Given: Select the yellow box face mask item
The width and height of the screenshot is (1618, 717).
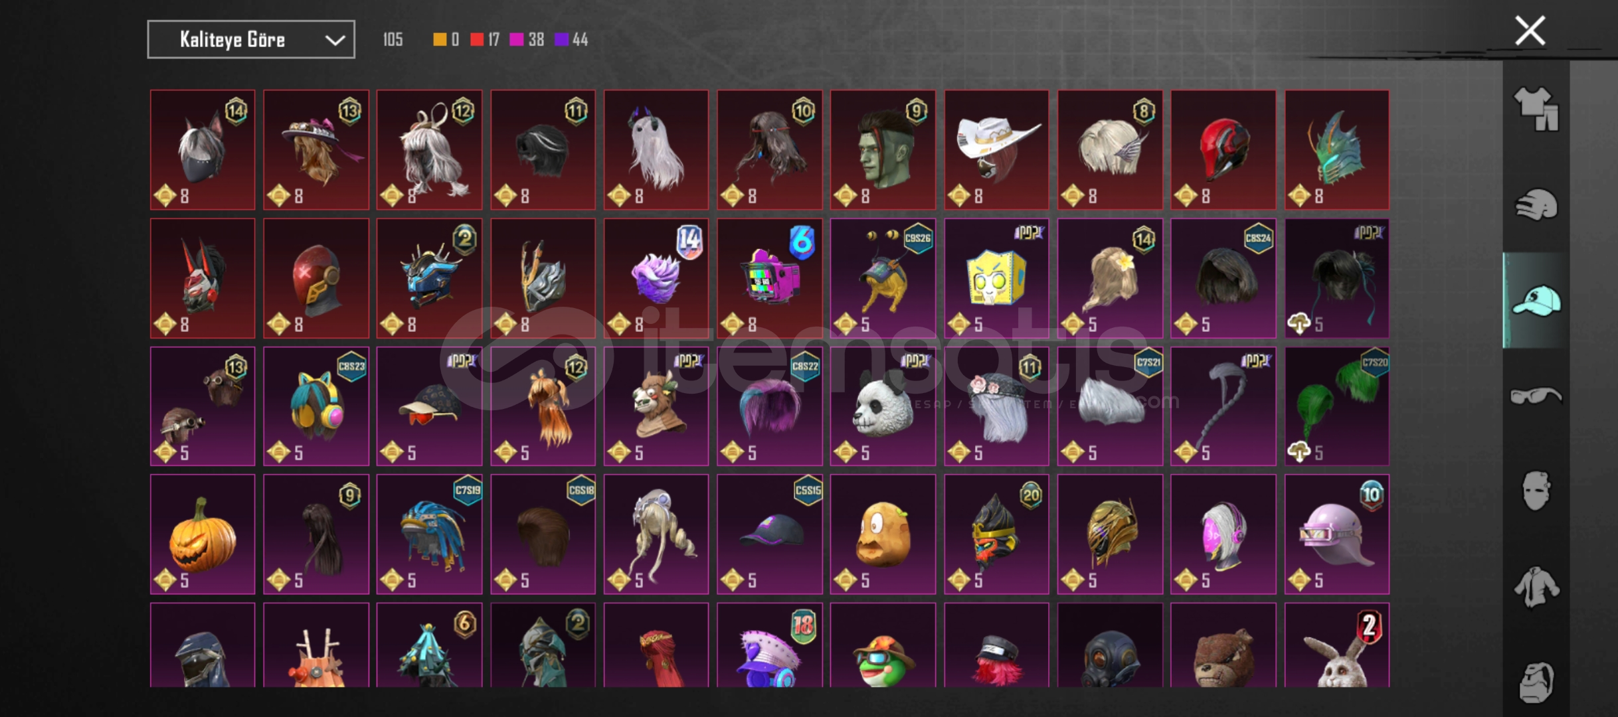Looking at the screenshot, I should pyautogui.click(x=996, y=278).
